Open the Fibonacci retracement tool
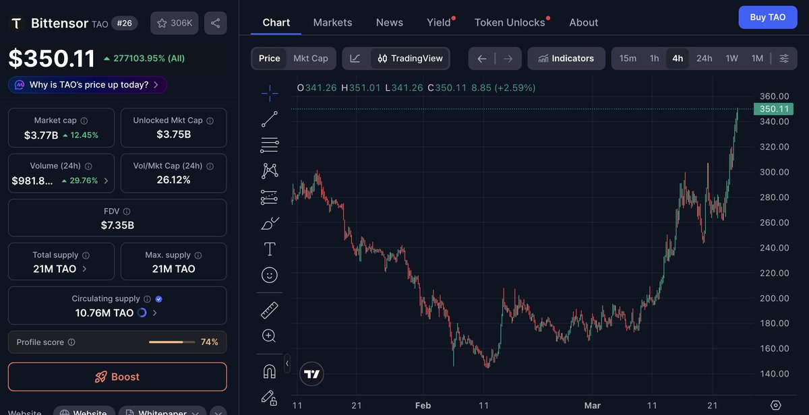 (270, 145)
